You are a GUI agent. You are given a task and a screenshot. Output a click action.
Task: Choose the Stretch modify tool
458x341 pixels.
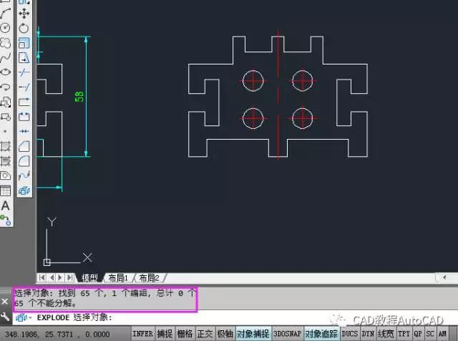click(x=24, y=57)
